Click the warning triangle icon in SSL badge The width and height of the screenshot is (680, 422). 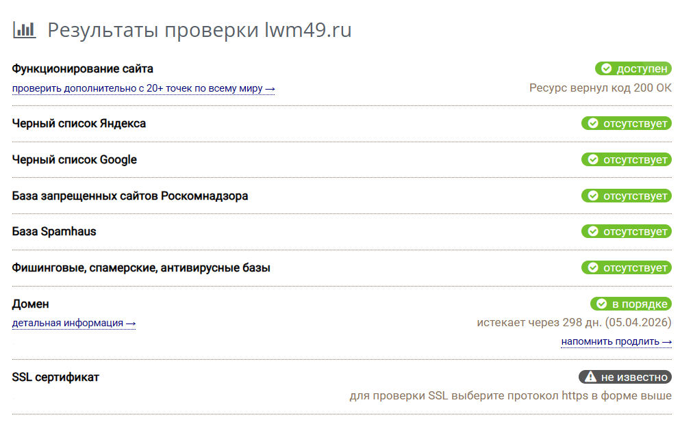[x=590, y=377]
